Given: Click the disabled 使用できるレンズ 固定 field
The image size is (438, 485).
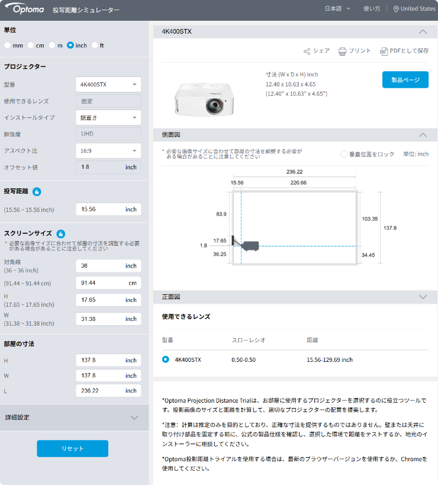Looking at the screenshot, I should (x=108, y=101).
